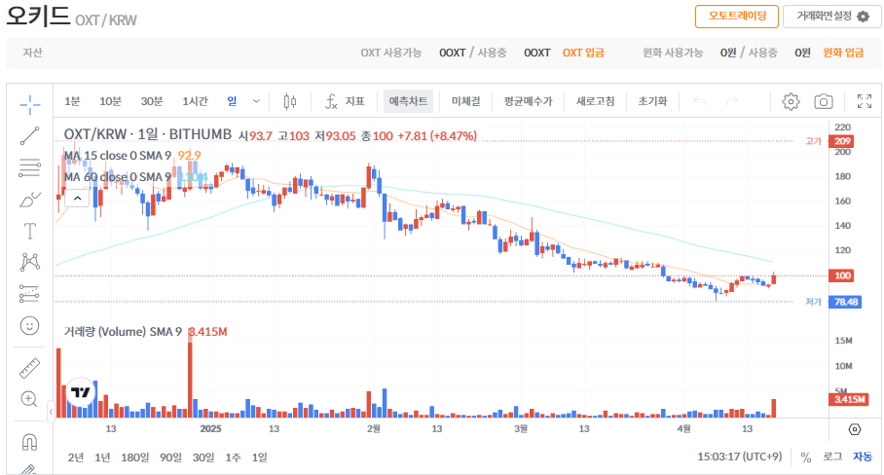Expand the interval dropdown arrow
The width and height of the screenshot is (884, 475).
(x=256, y=101)
